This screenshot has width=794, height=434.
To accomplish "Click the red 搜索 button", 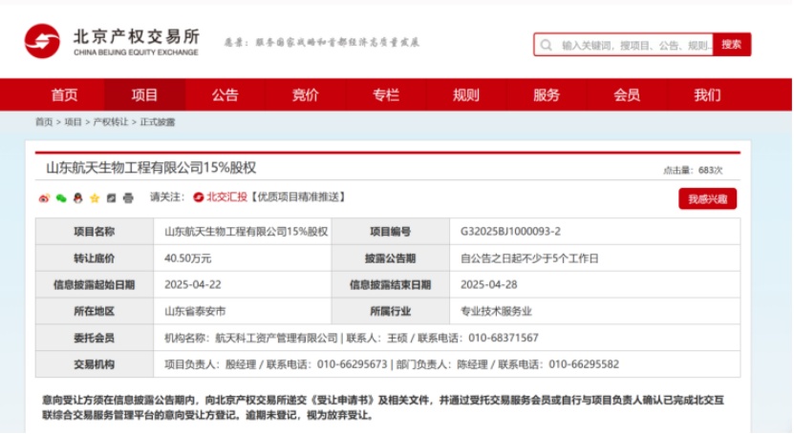I will (x=732, y=45).
